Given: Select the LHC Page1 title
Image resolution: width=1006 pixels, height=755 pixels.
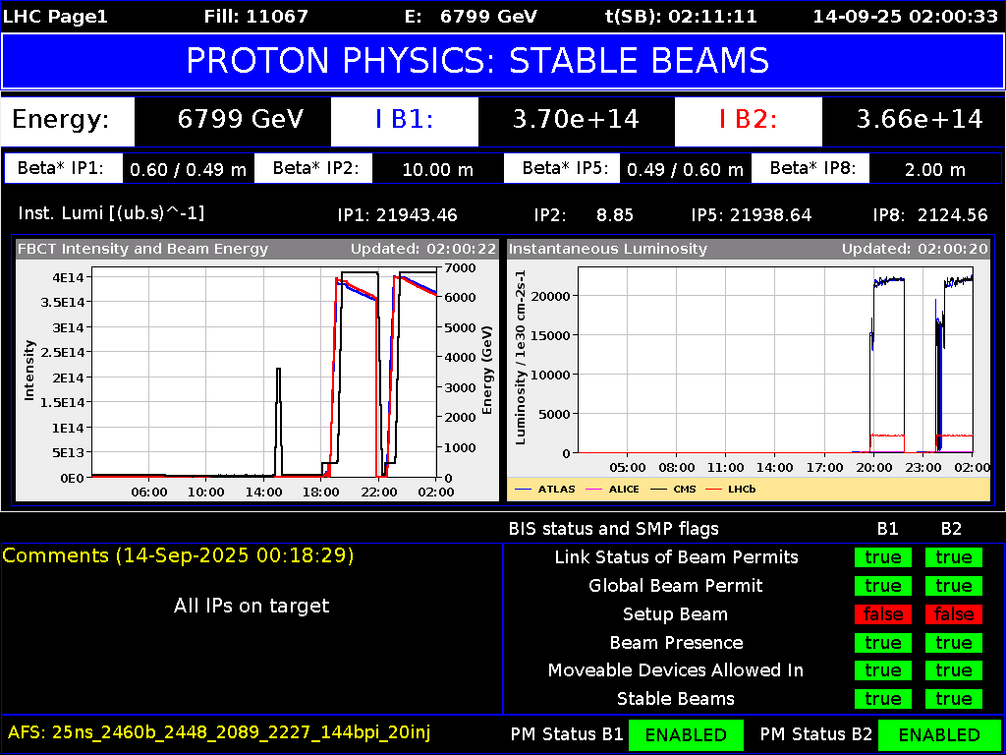Looking at the screenshot, I should [54, 16].
